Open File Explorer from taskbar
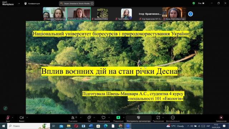 69,126
